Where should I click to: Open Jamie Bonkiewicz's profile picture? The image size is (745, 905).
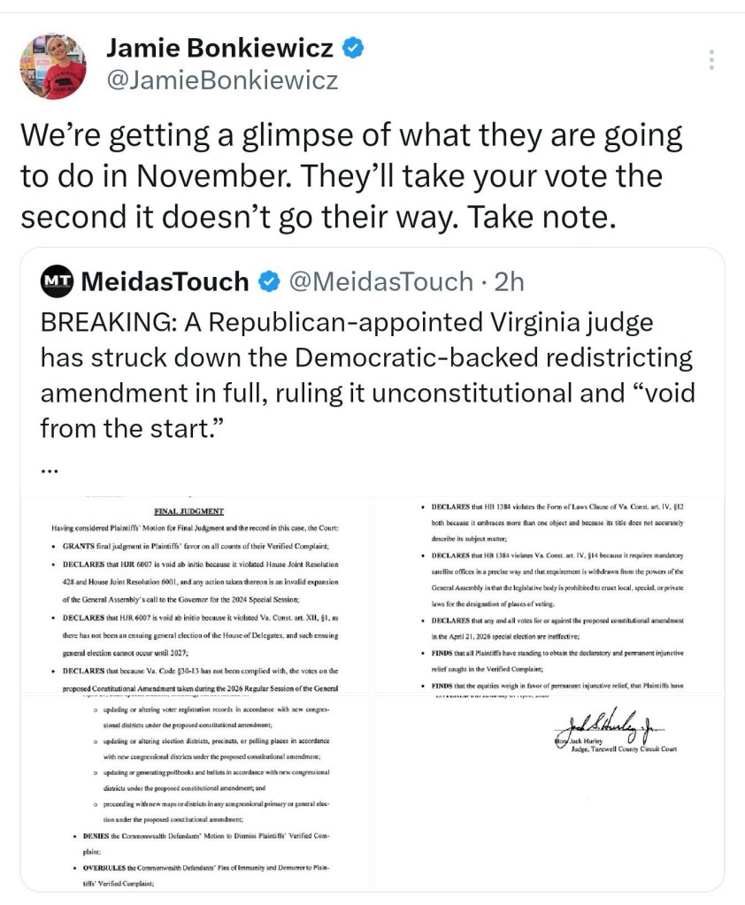(x=53, y=66)
